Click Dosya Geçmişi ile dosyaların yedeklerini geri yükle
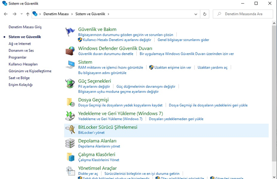Screen dimensions: 277x179 [208, 105]
